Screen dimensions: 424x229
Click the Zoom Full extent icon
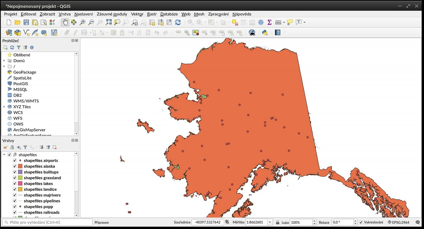coord(108,22)
